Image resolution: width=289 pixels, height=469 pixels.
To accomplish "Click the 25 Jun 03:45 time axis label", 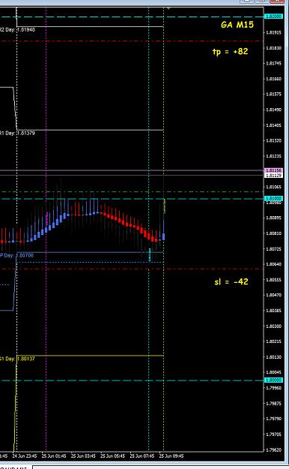I will click(x=83, y=456).
